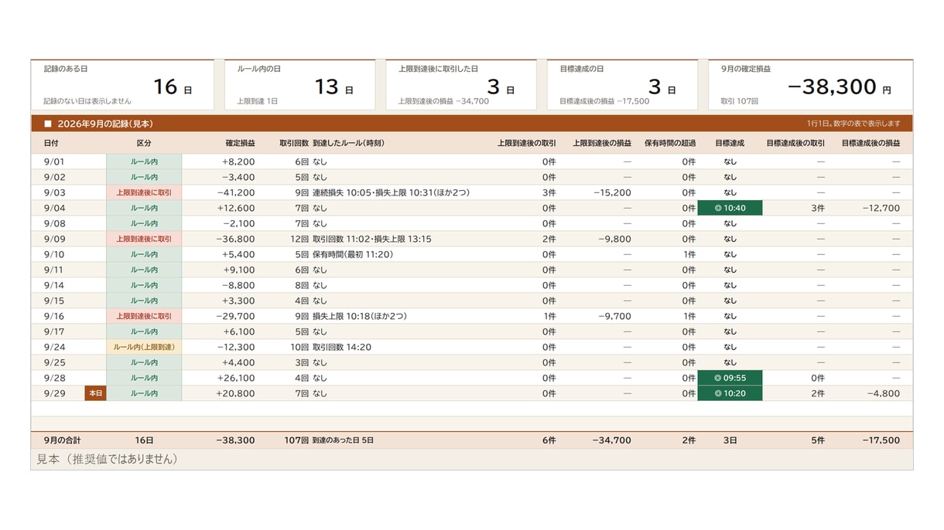The height and width of the screenshot is (530, 944).
Task: Click the "取引 107回" note in the summary card
Action: (739, 101)
